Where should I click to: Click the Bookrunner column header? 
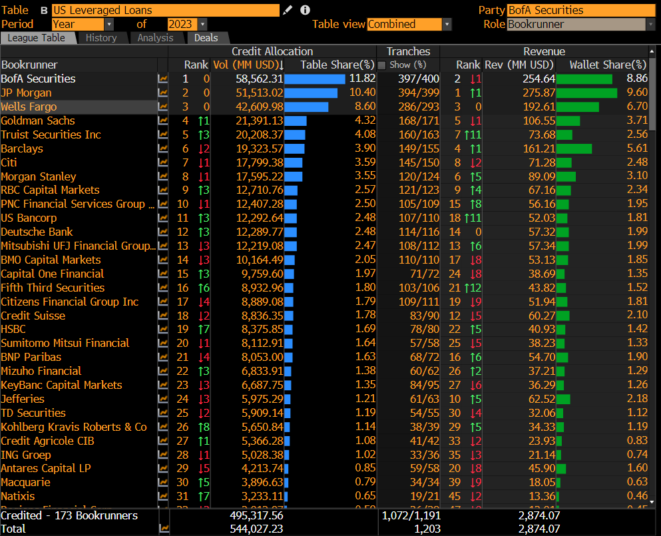click(29, 65)
